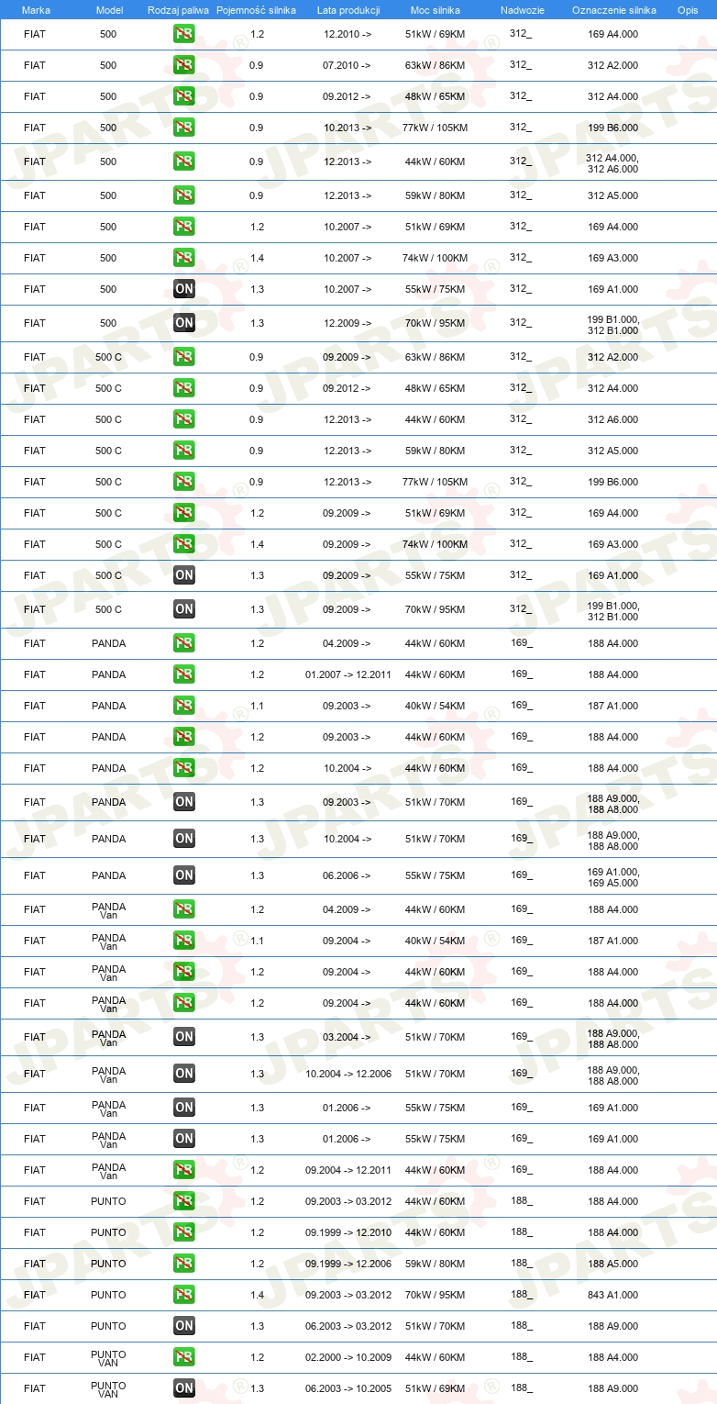
Task: Click the Lata produkcji column header
Action: click(348, 10)
